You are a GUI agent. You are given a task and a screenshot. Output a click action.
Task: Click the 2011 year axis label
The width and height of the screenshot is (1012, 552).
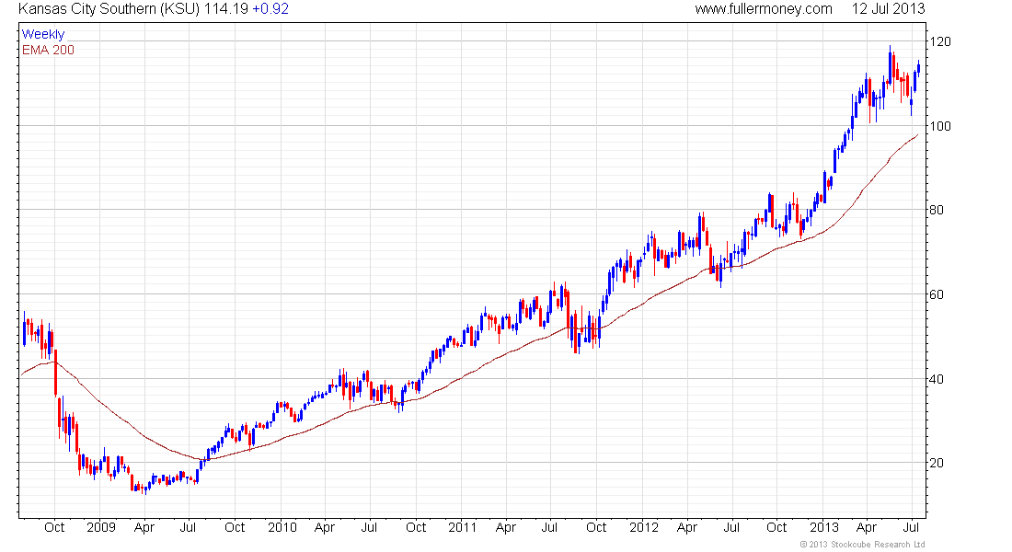point(462,527)
